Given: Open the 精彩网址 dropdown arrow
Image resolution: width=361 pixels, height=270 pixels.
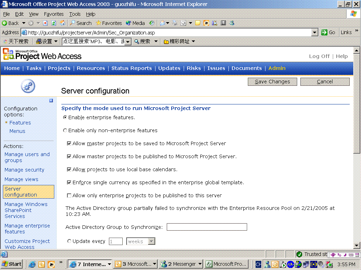Looking at the screenshot, I should tap(194, 41).
